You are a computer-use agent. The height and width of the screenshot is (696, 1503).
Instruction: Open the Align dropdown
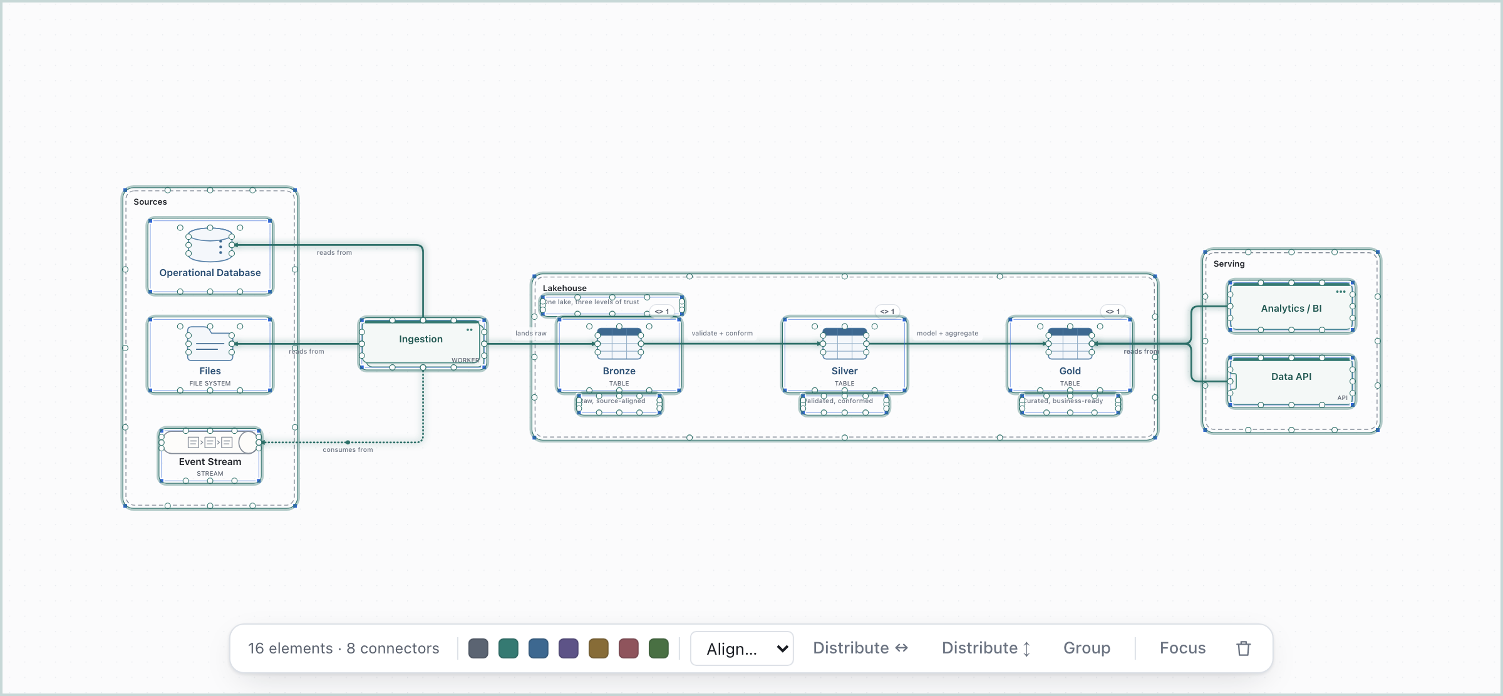point(742,648)
